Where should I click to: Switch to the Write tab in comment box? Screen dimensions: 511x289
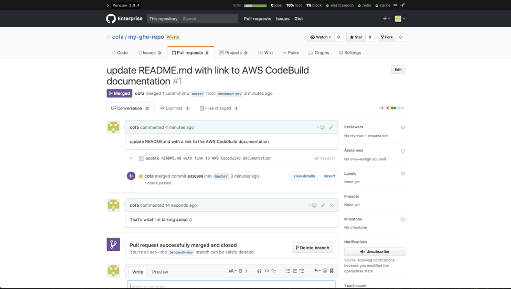[x=137, y=272]
